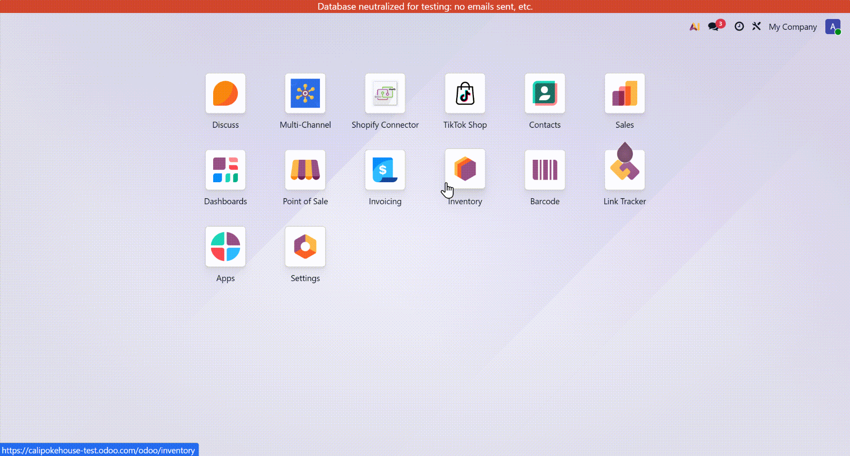Open the Barcode app
This screenshot has width=850, height=456.
click(x=545, y=170)
